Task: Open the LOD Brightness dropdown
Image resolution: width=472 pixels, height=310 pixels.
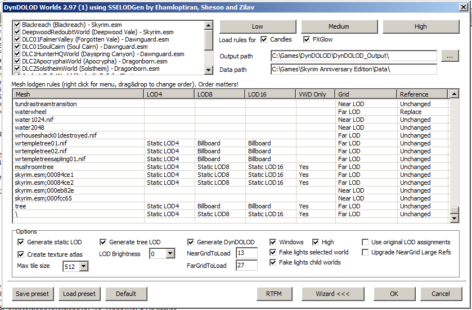Action: pos(170,253)
